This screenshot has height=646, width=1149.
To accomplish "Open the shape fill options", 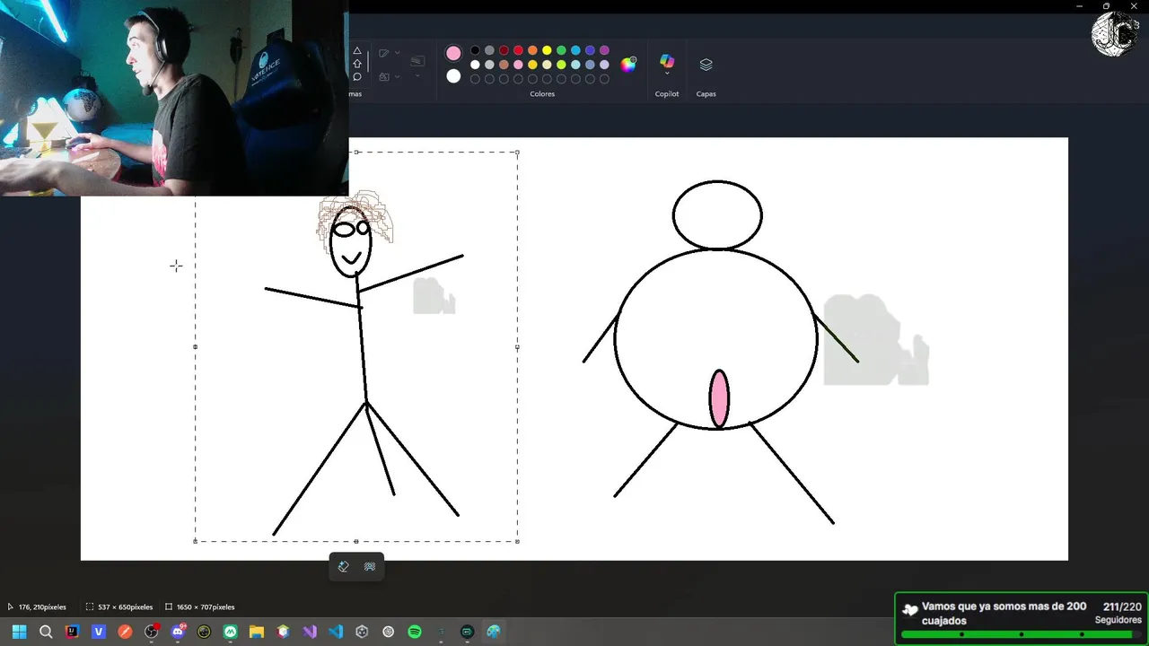I will [384, 77].
